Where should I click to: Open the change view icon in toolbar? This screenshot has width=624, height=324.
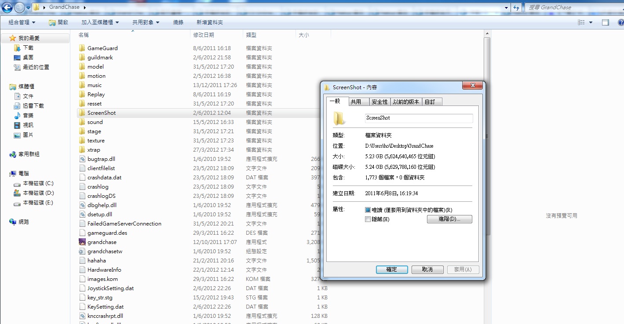tap(581, 22)
